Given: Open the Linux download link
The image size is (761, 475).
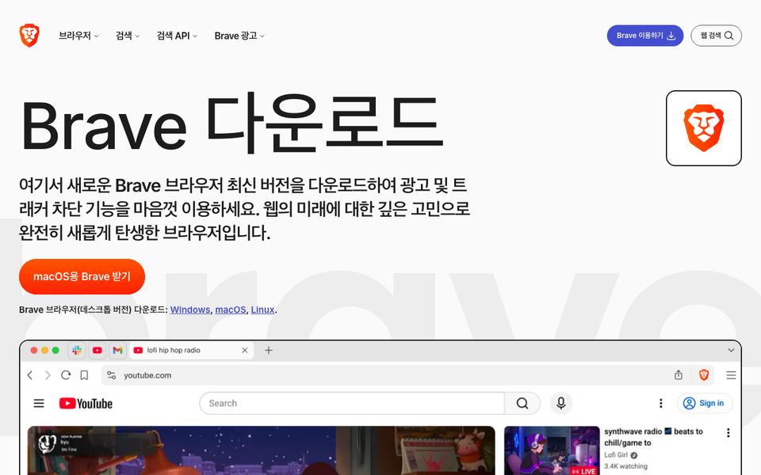Looking at the screenshot, I should point(262,310).
